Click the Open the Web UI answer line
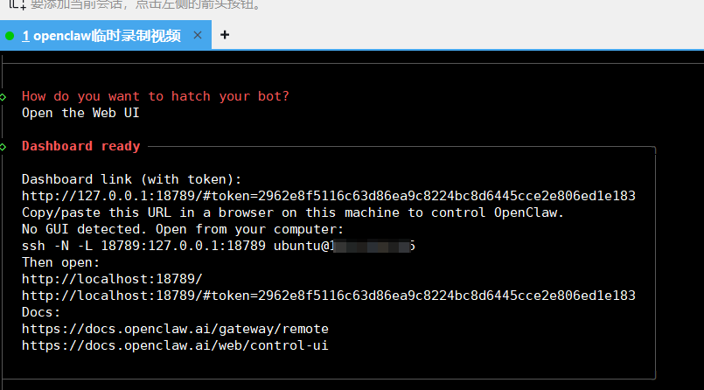 80,113
